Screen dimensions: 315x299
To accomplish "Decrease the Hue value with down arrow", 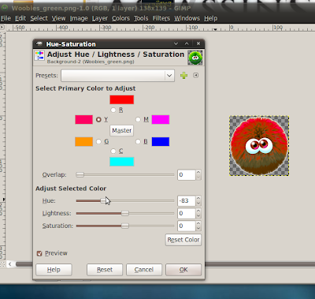I will click(198, 204).
